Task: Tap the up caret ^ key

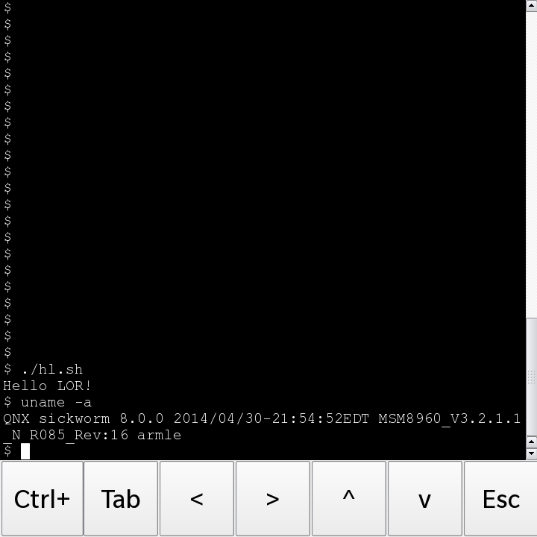Action: 348,499
